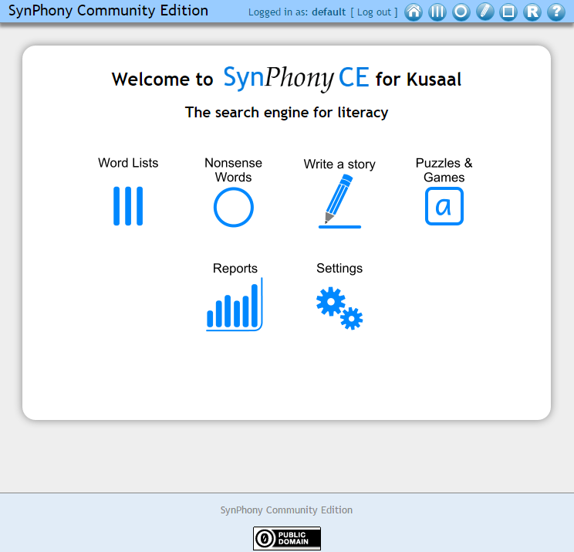Open Puzzles & Games letter icon

[x=444, y=206]
